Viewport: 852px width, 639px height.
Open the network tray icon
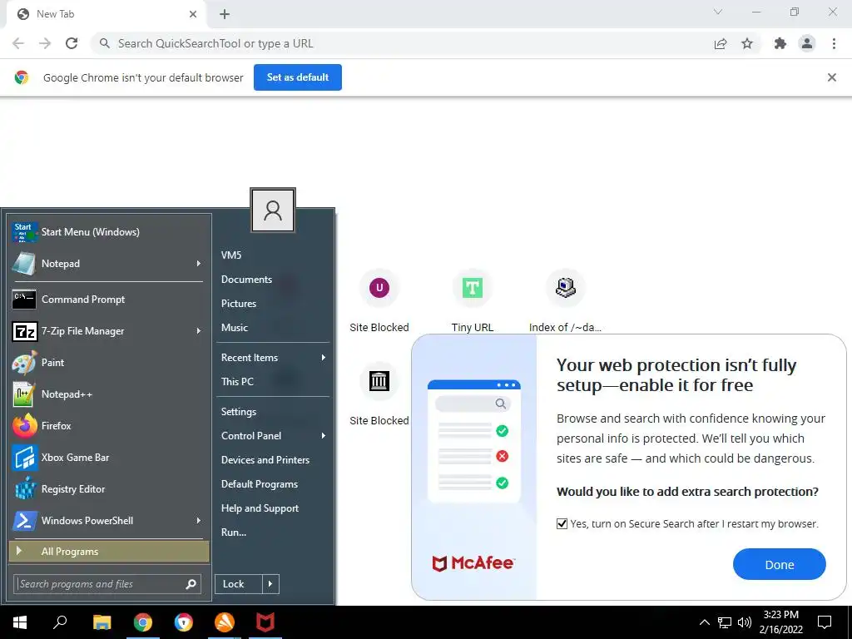[x=725, y=622]
